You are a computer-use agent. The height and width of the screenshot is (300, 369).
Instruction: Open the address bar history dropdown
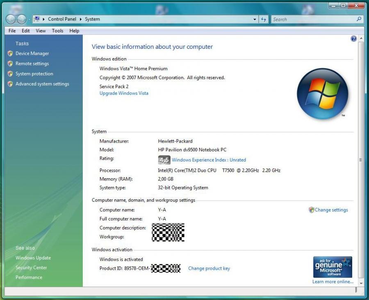(x=255, y=19)
